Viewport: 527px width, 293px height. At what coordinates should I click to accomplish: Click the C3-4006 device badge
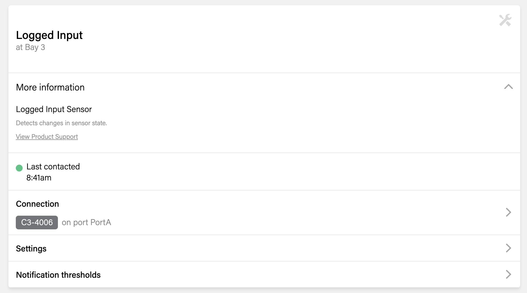tap(37, 223)
